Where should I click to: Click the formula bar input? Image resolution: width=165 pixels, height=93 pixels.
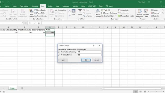(x=103, y=23)
